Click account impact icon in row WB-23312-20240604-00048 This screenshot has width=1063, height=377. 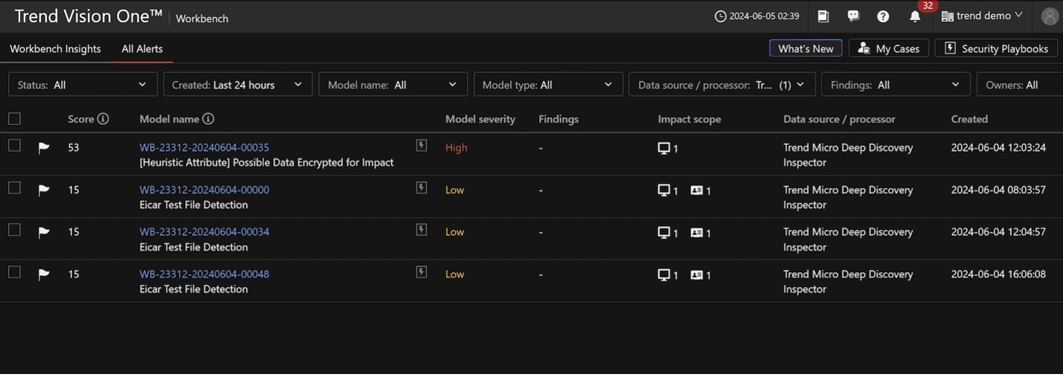coord(697,275)
